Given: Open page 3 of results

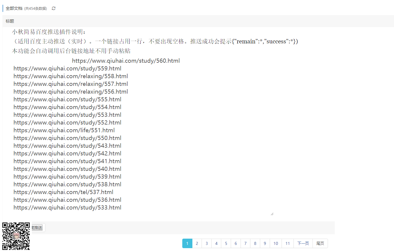Looking at the screenshot, I should pos(207,243).
